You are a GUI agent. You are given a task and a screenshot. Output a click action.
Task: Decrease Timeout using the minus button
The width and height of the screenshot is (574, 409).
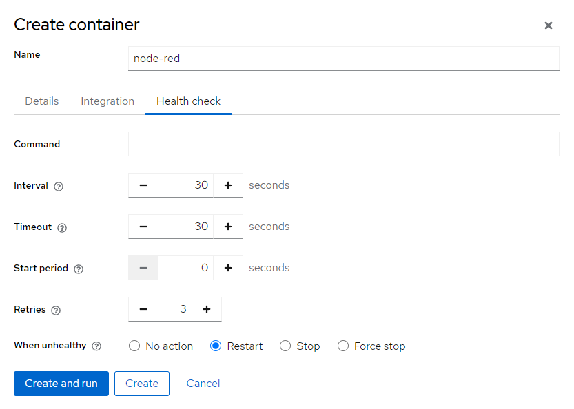143,227
